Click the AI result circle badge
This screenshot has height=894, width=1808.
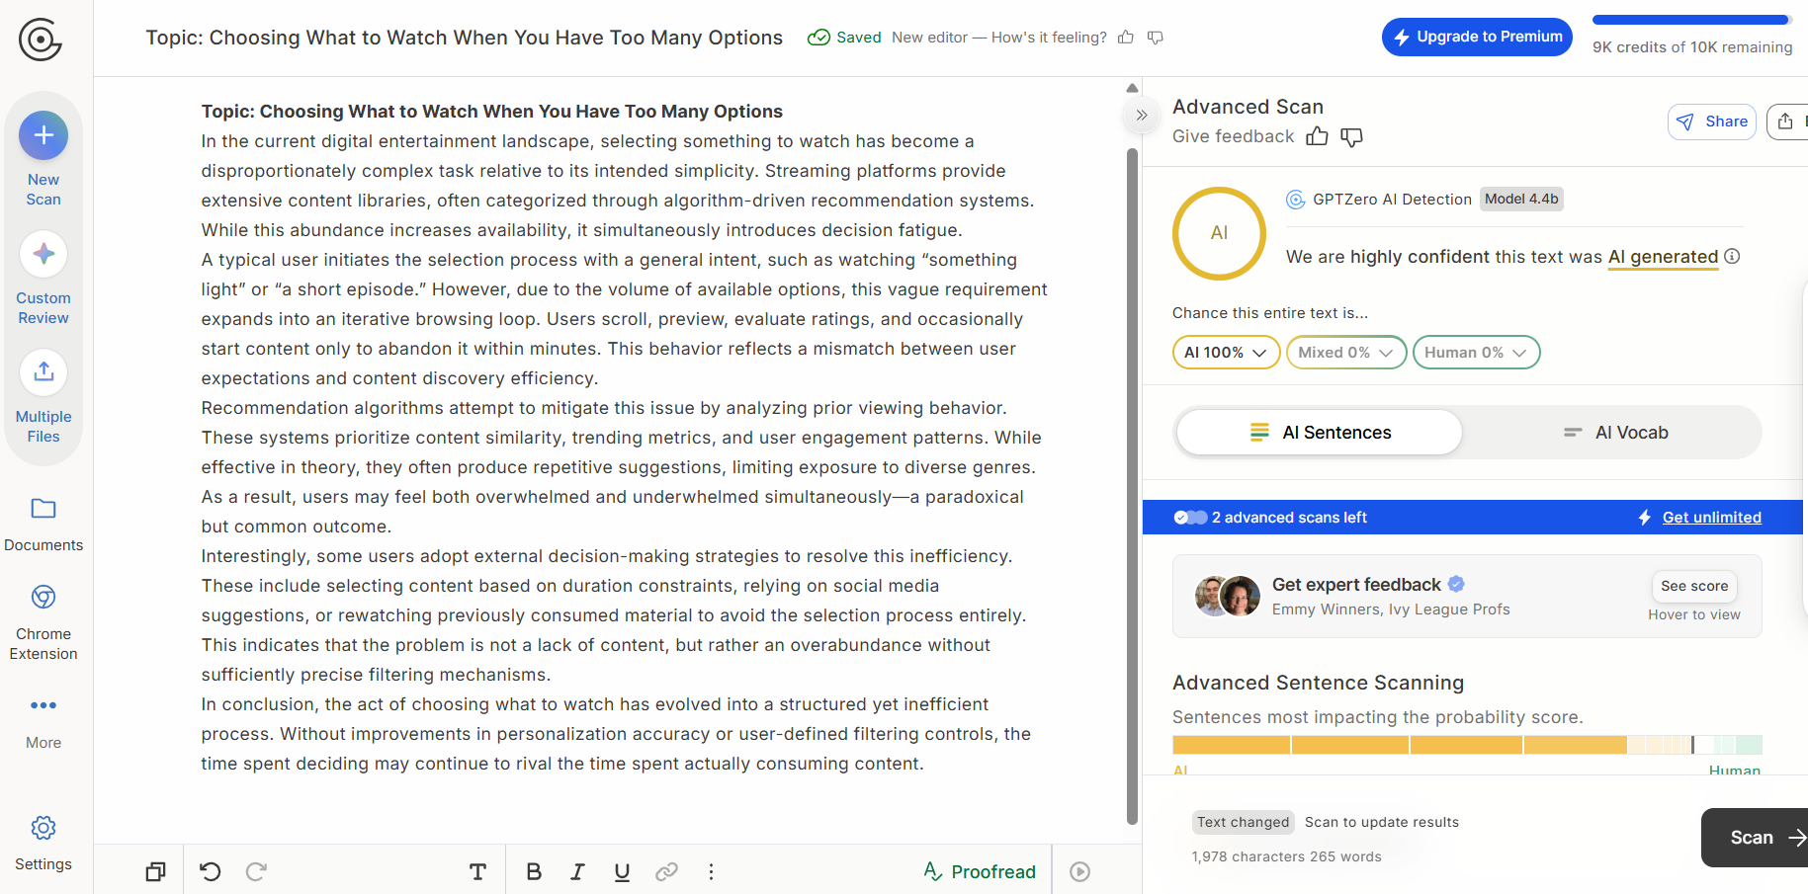[x=1219, y=233]
